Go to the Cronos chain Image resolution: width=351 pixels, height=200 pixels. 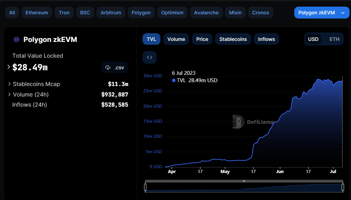coord(260,13)
